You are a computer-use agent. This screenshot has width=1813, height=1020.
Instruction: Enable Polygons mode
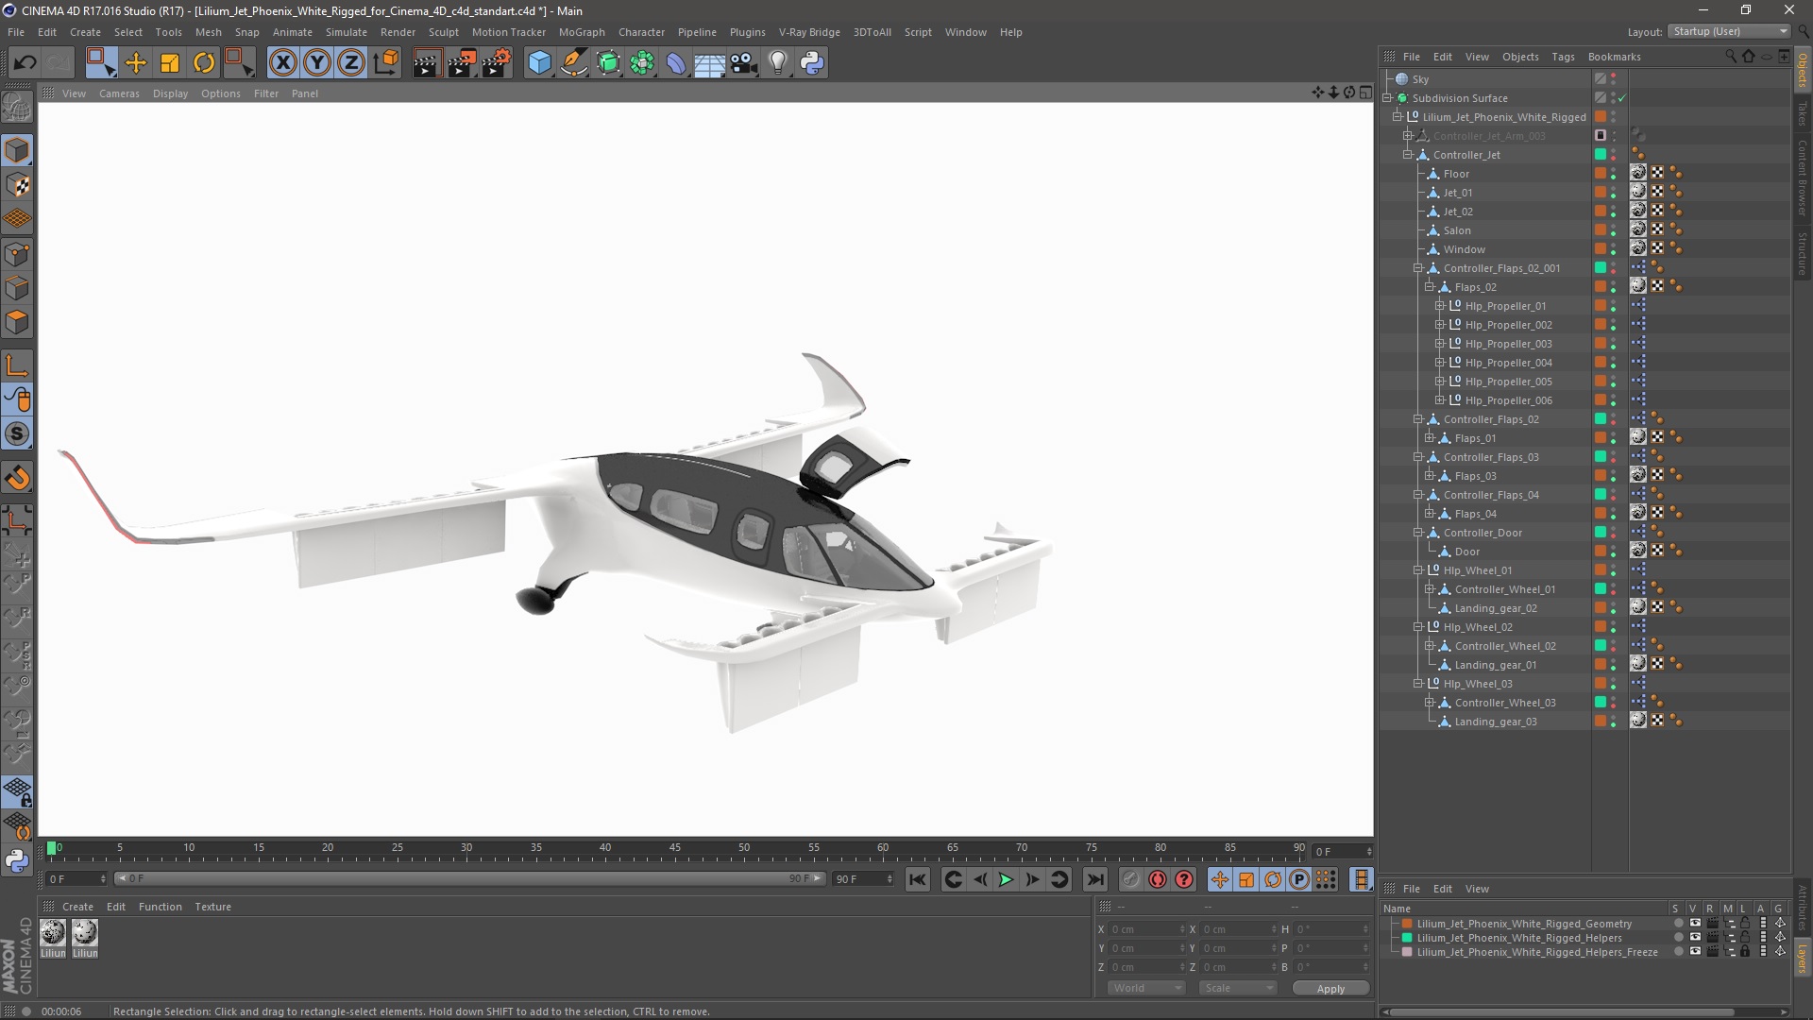click(17, 322)
